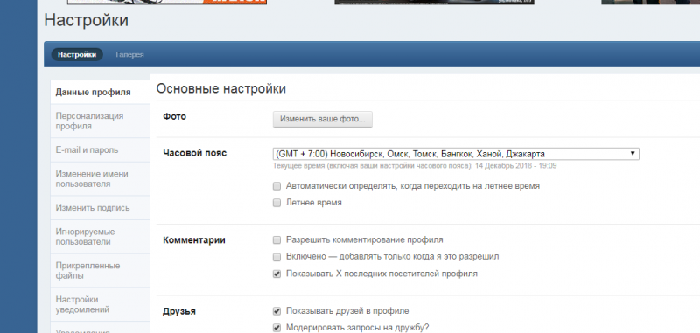Select the GMT + 7:00 Новосибирск time zone box
The image size is (700, 333).
456,154
